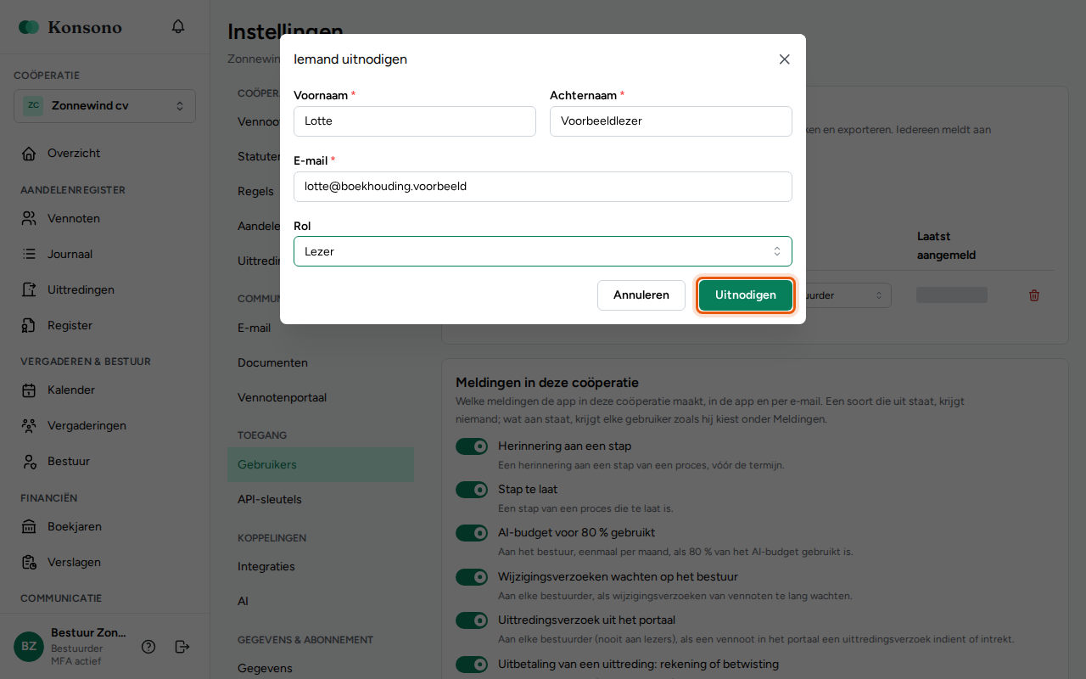This screenshot has height=679, width=1086.
Task: Open Documenten settings section
Action: click(321, 363)
